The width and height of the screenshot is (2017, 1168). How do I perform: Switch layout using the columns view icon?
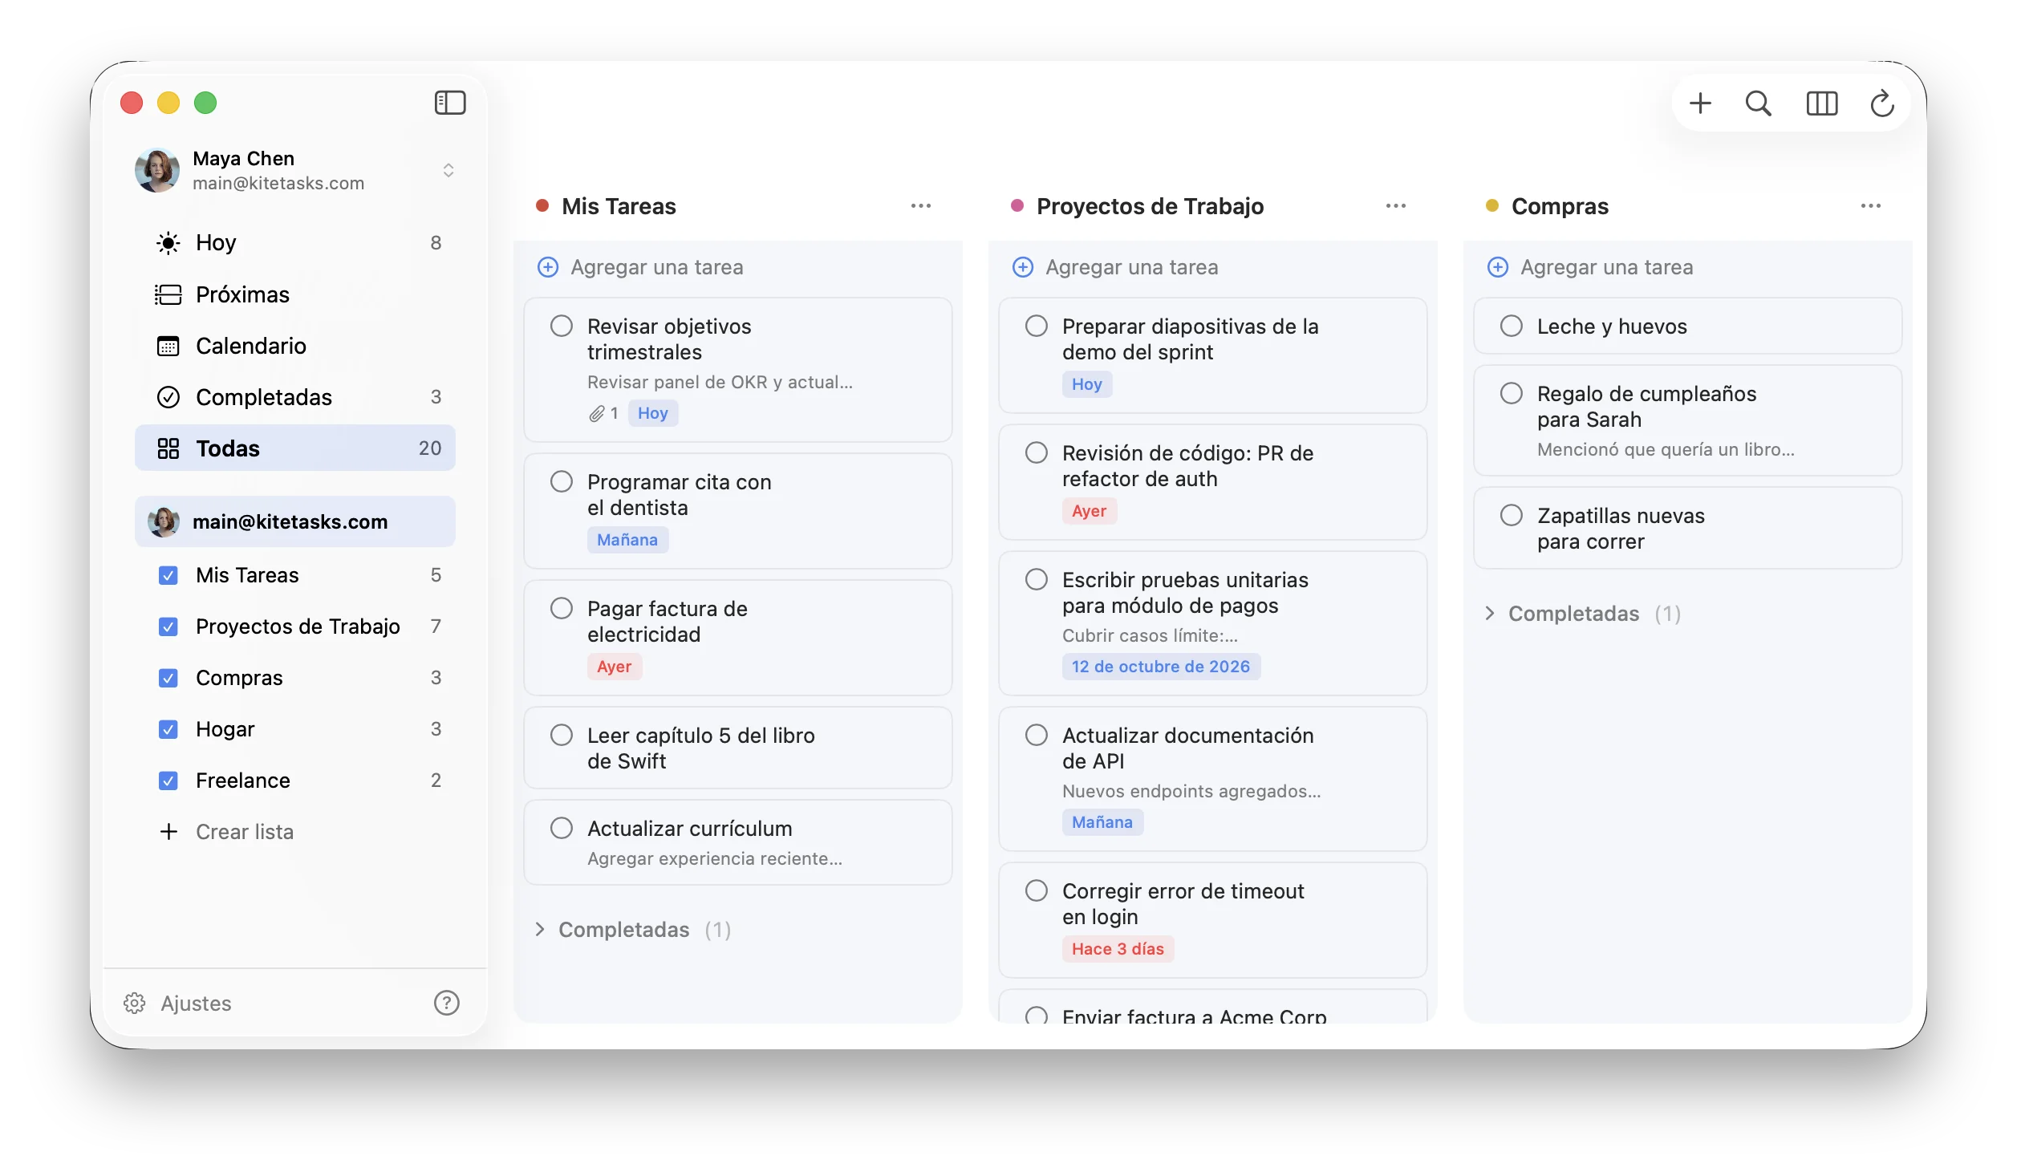point(1821,103)
